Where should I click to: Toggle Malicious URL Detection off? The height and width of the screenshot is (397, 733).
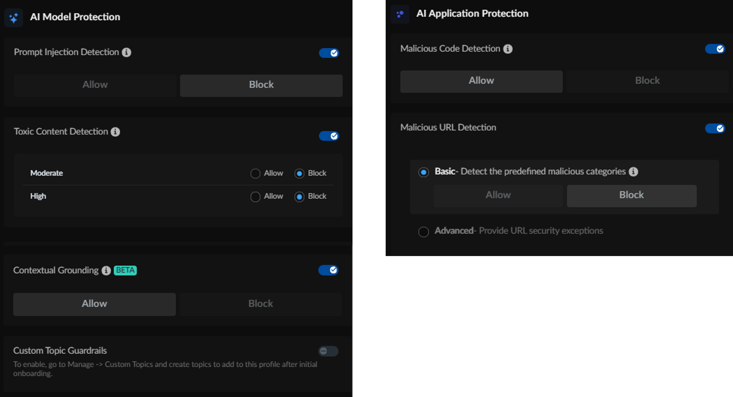715,128
